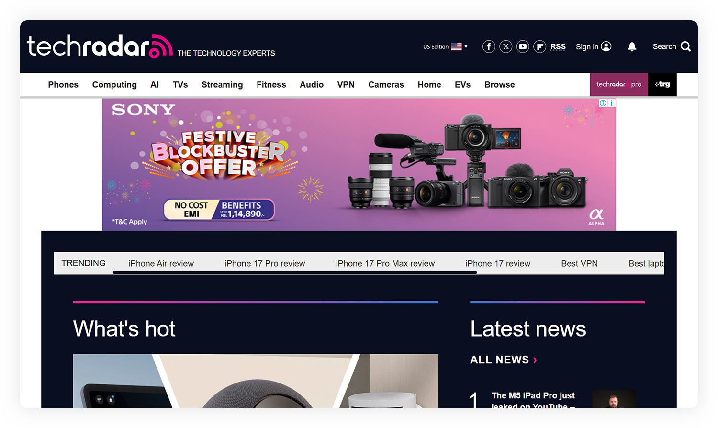Visit TechRadar's YouTube channel icon
Viewport: 718px width, 428px height.
pos(523,46)
